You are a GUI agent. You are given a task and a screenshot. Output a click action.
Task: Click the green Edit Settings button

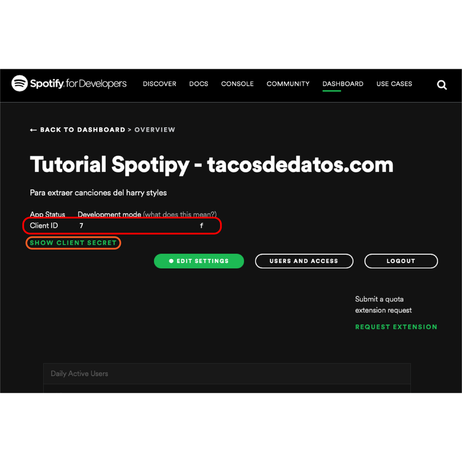(199, 261)
